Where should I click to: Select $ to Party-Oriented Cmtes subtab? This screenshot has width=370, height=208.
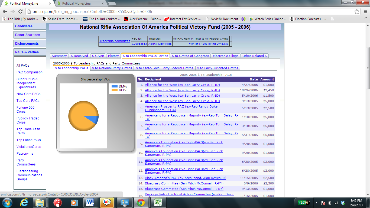(x=218, y=68)
